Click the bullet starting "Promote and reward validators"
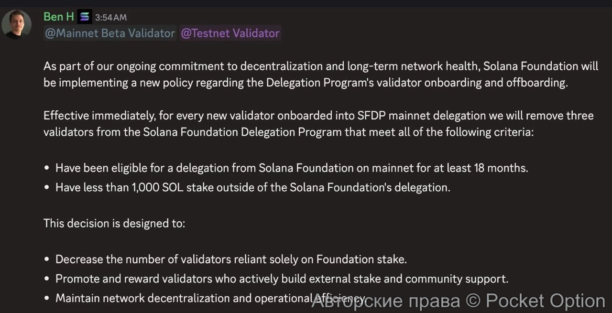Viewport: 612px width, 313px height. click(x=282, y=279)
